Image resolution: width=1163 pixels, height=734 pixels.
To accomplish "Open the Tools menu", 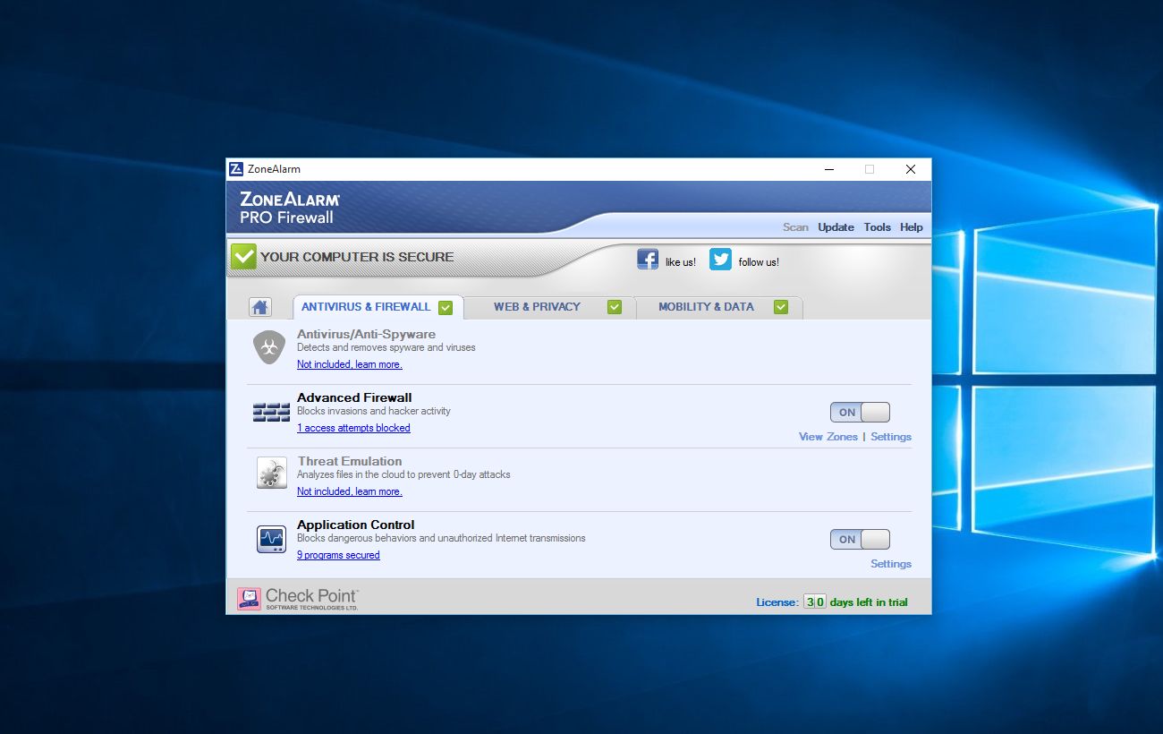I will [877, 227].
